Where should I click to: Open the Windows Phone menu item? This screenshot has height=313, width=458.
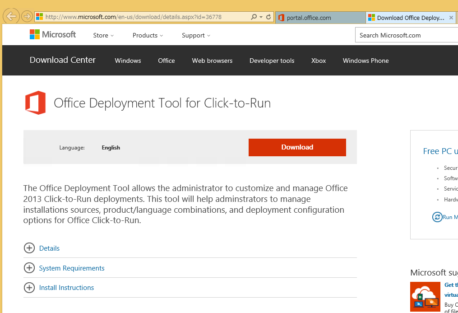(x=365, y=61)
